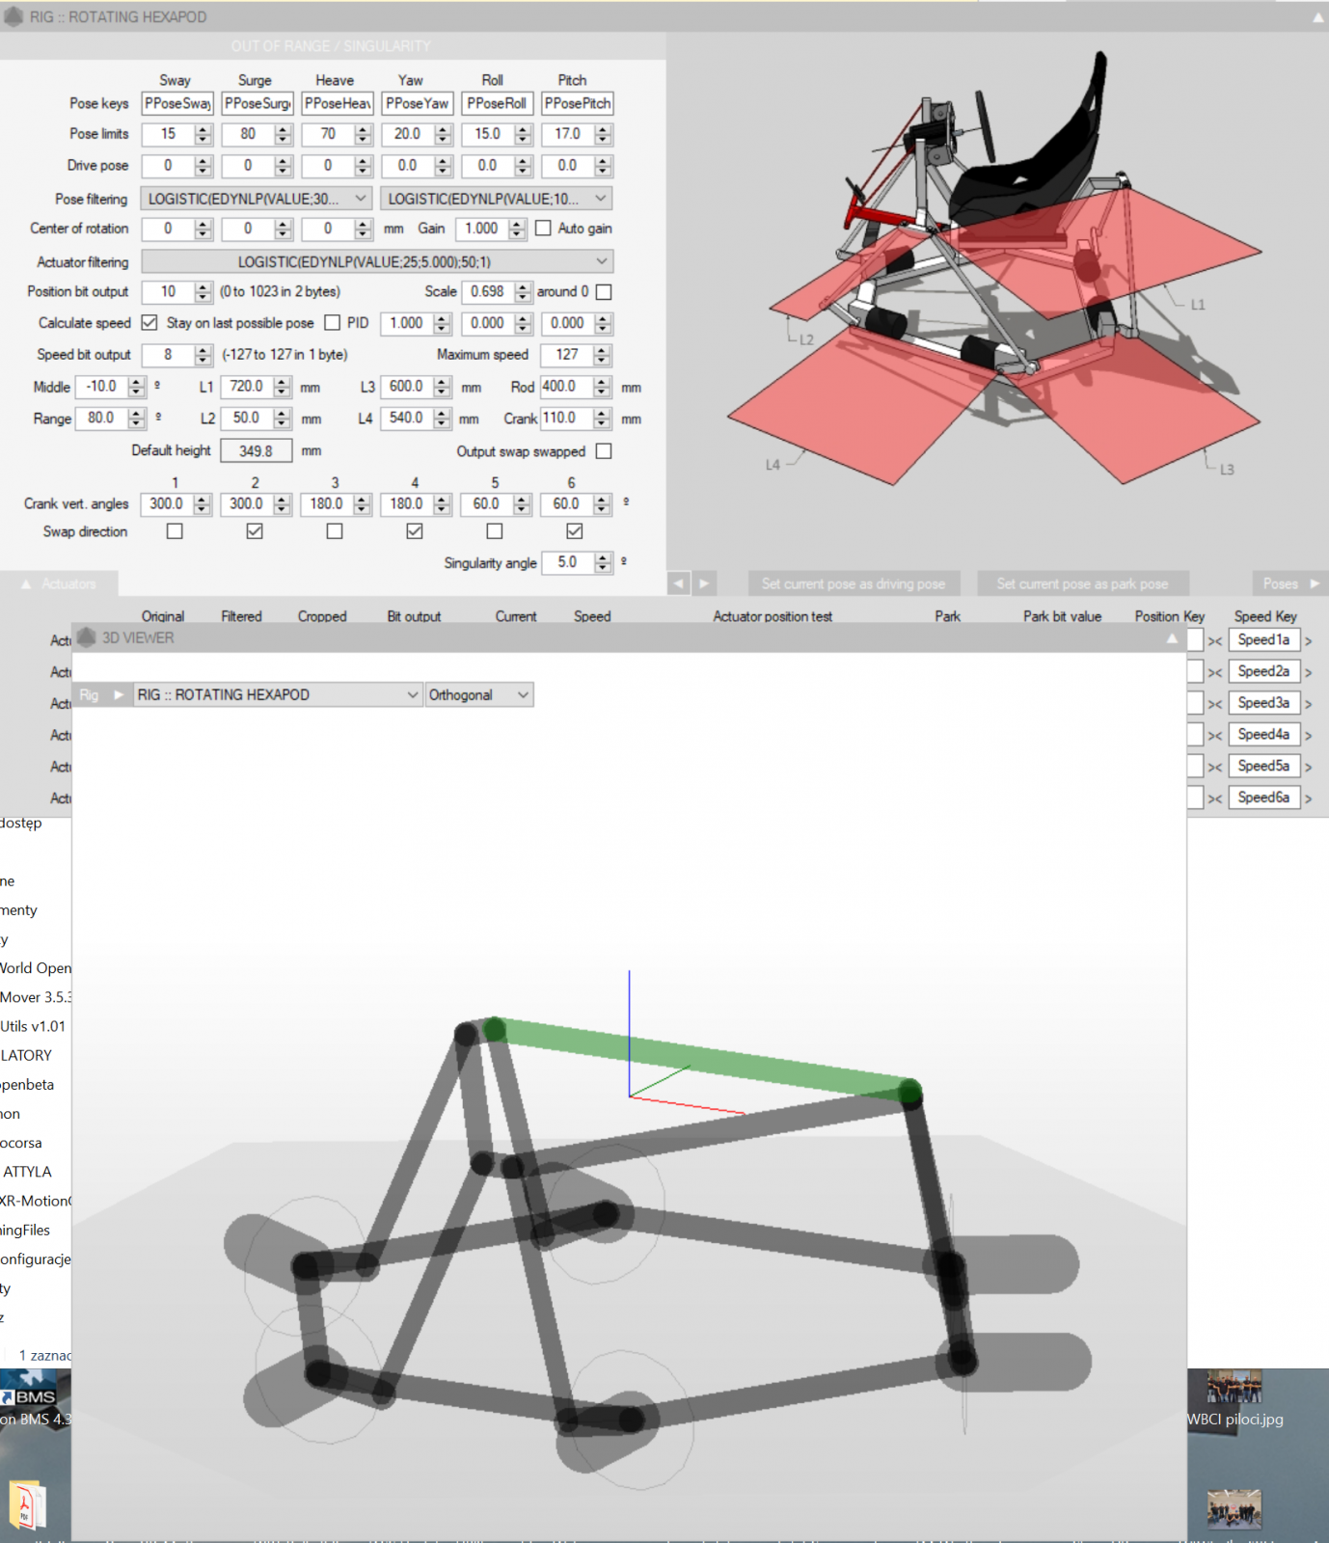Enable Stay on last possible pose
The image size is (1329, 1543).
[x=333, y=322]
